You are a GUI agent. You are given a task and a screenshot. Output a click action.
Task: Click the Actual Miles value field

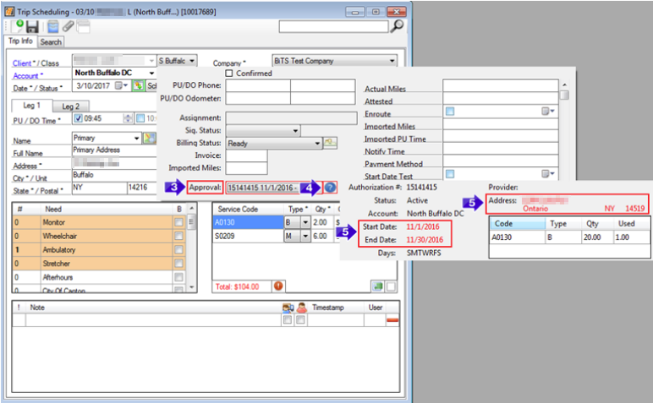500,86
